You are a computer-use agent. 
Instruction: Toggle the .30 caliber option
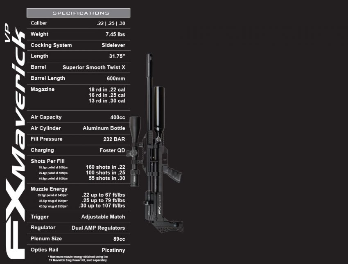point(121,23)
